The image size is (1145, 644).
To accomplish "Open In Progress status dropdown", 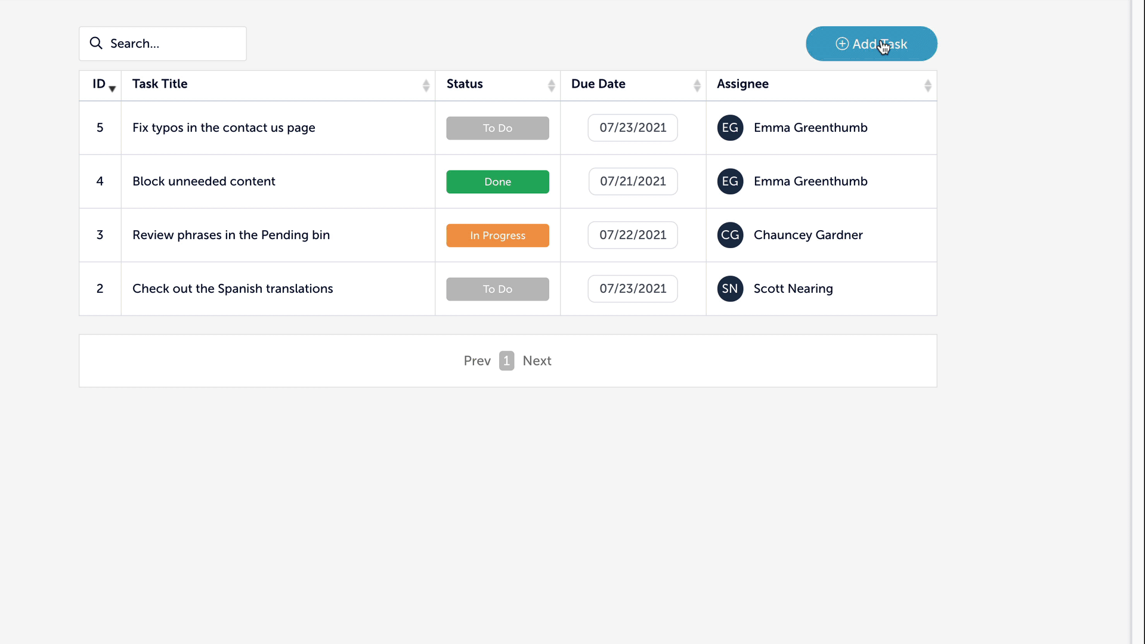I will [497, 236].
